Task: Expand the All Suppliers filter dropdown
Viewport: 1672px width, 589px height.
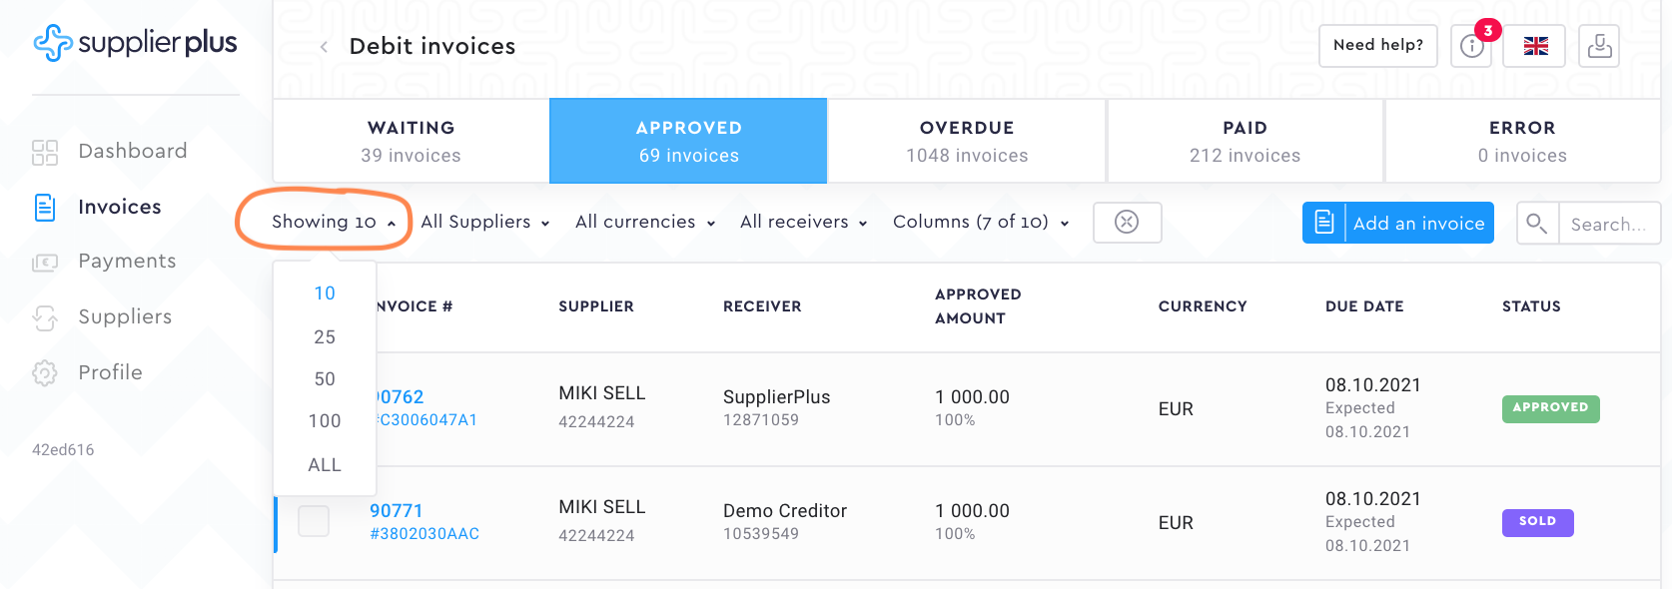Action: click(485, 223)
